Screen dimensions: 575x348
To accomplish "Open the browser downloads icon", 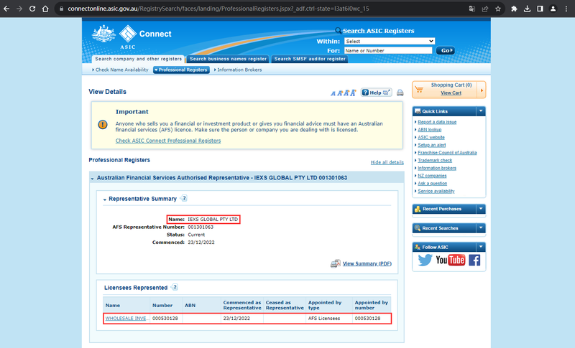I will pos(527,9).
